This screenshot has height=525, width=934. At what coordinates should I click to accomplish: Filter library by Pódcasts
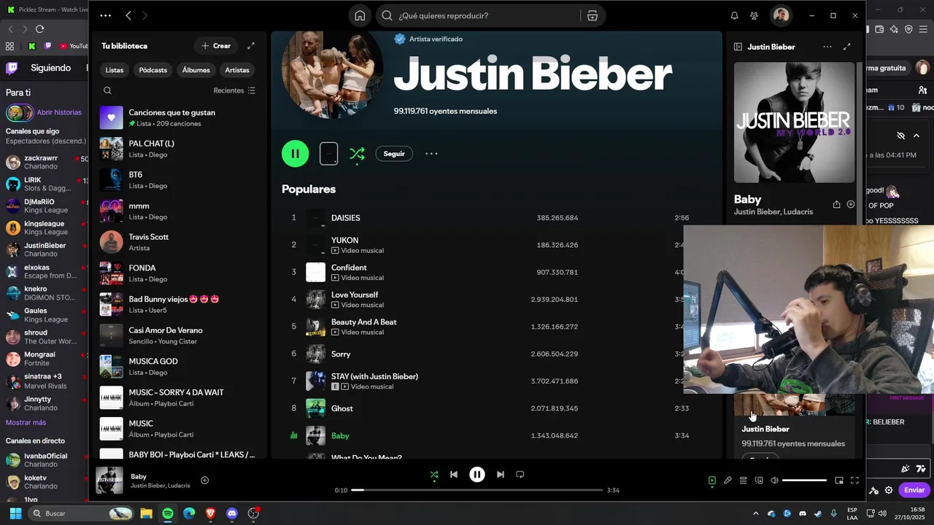tap(153, 70)
